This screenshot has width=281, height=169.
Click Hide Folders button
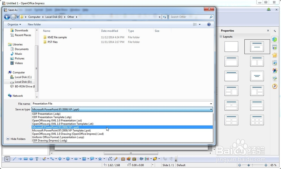[16, 139]
